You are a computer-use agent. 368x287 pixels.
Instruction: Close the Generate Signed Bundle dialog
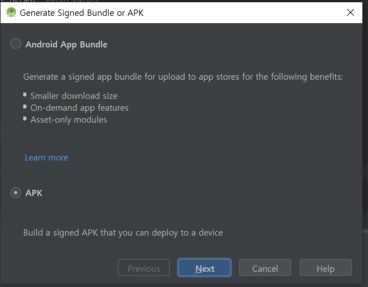point(350,12)
